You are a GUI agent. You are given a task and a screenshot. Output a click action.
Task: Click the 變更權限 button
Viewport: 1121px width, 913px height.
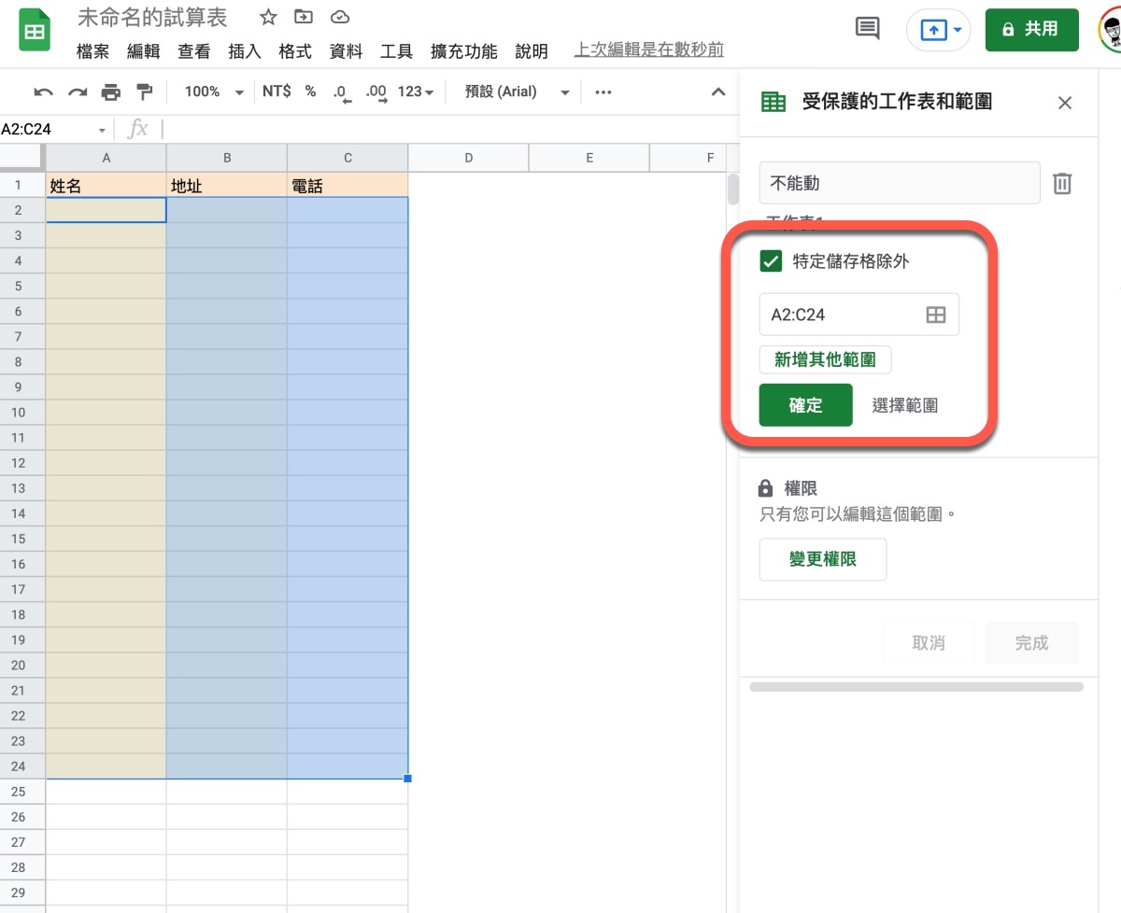[x=822, y=559]
